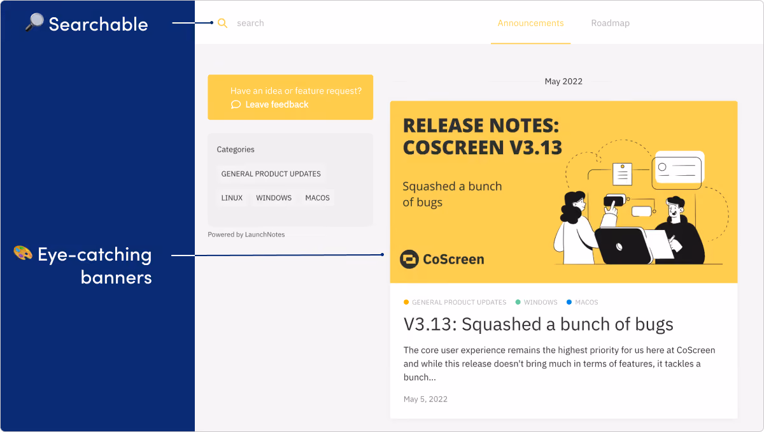Image resolution: width=764 pixels, height=432 pixels.
Task: Open the Roadmap tab
Action: pos(610,23)
